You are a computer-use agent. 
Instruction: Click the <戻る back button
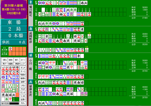tap(5, 60)
